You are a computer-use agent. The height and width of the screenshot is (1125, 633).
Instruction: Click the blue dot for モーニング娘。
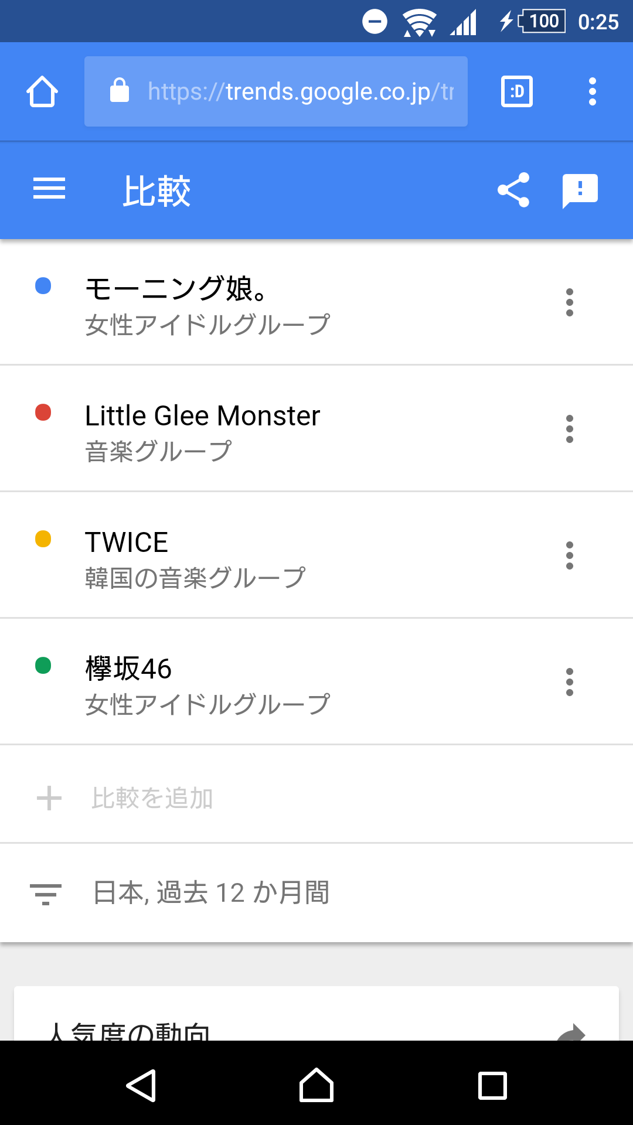click(x=43, y=286)
